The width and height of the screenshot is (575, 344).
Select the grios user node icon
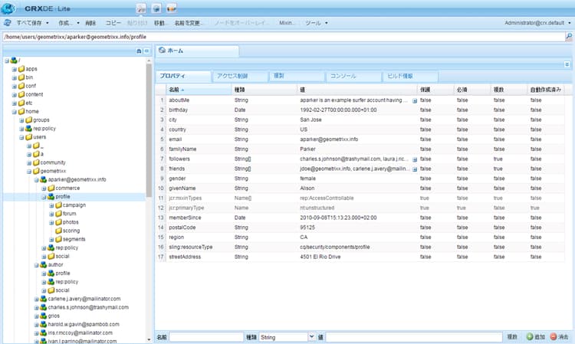click(x=43, y=316)
